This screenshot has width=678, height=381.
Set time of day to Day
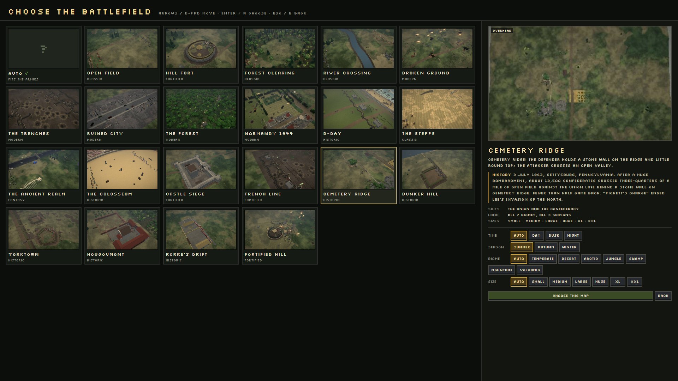pos(536,236)
